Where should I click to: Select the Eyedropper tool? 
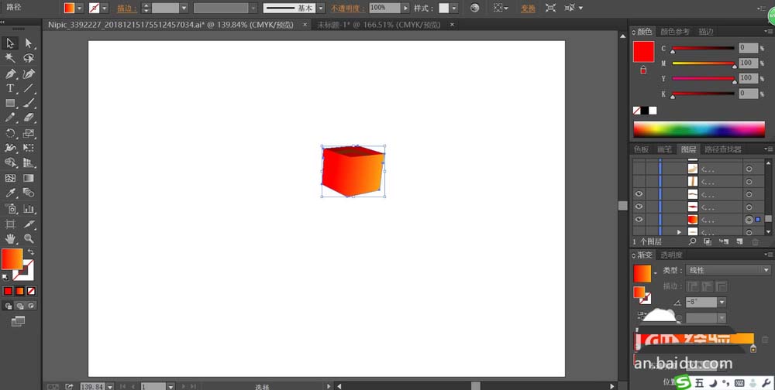10,193
